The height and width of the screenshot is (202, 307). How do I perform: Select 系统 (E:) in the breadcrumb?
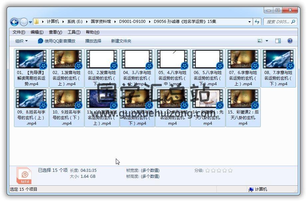pos(75,22)
